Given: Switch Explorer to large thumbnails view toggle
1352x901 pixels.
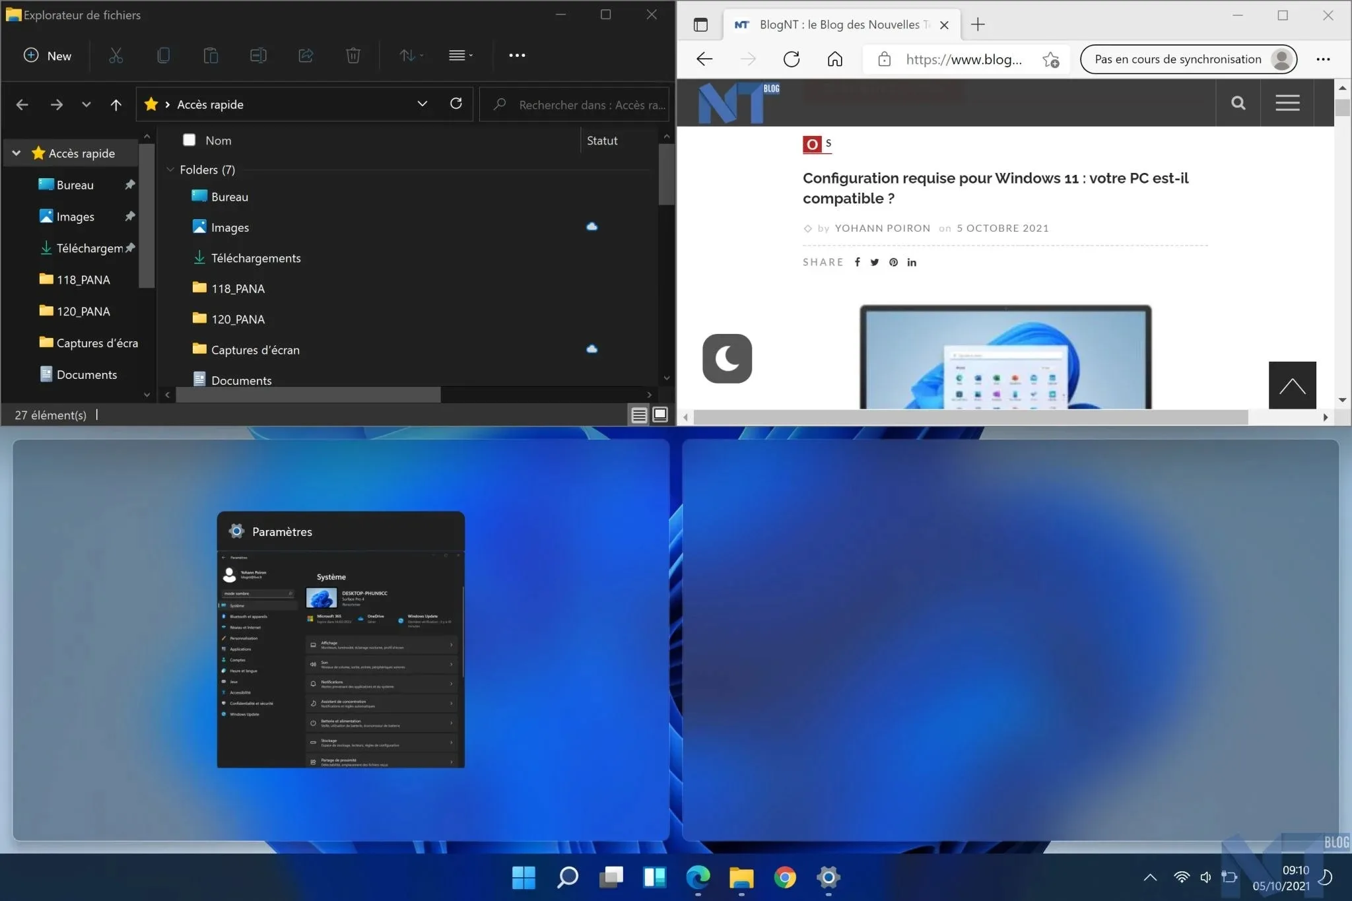Looking at the screenshot, I should tap(659, 415).
